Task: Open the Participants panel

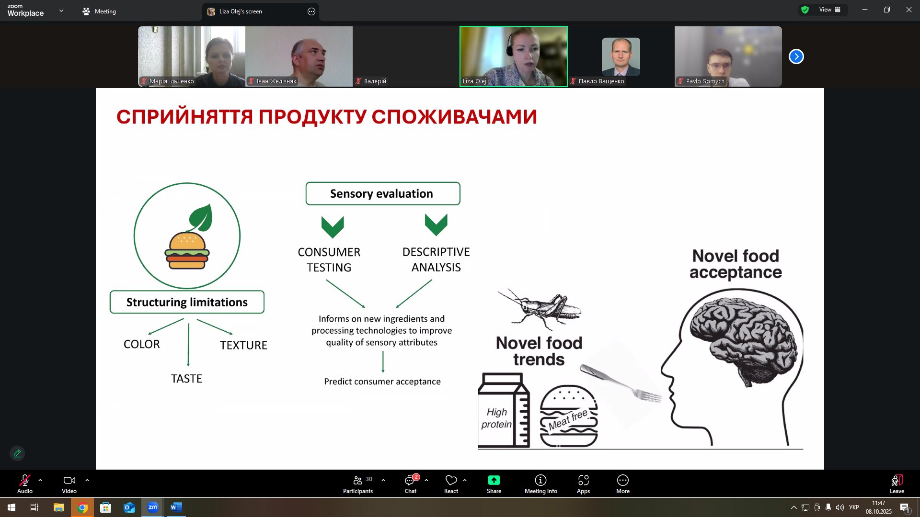Action: 358,483
